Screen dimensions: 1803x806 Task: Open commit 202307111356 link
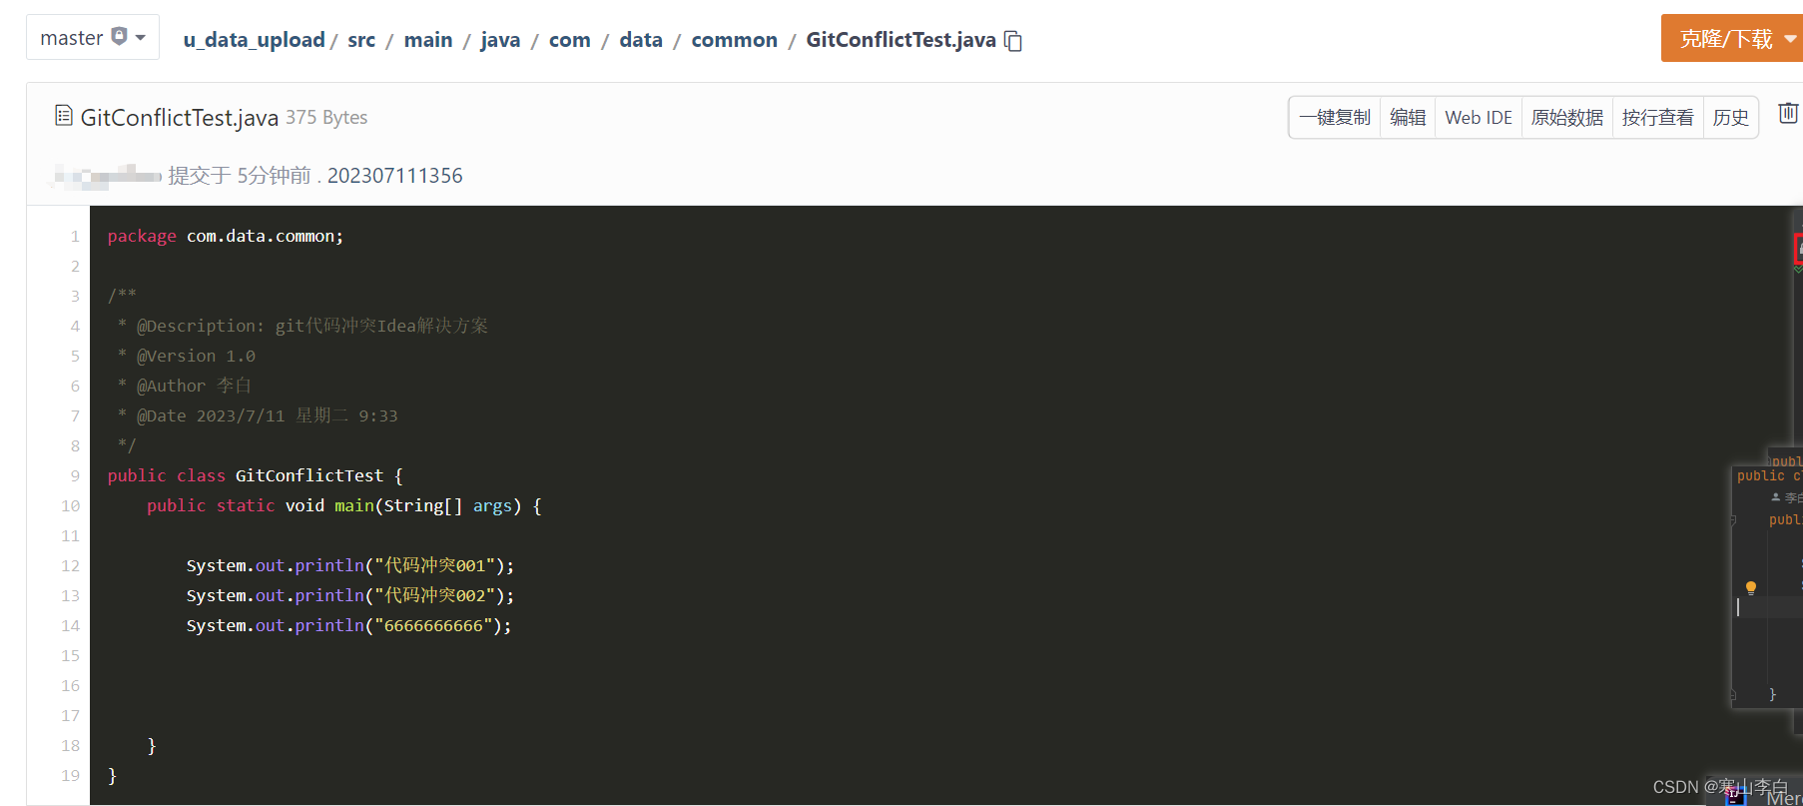395,176
